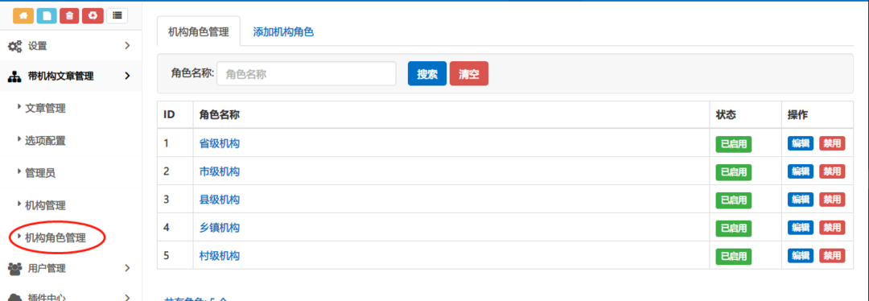Click the orange home icon button
This screenshot has width=869, height=301.
click(x=23, y=16)
